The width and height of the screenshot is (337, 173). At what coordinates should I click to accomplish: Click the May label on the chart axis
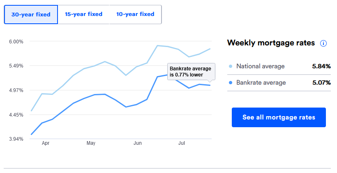91,144
